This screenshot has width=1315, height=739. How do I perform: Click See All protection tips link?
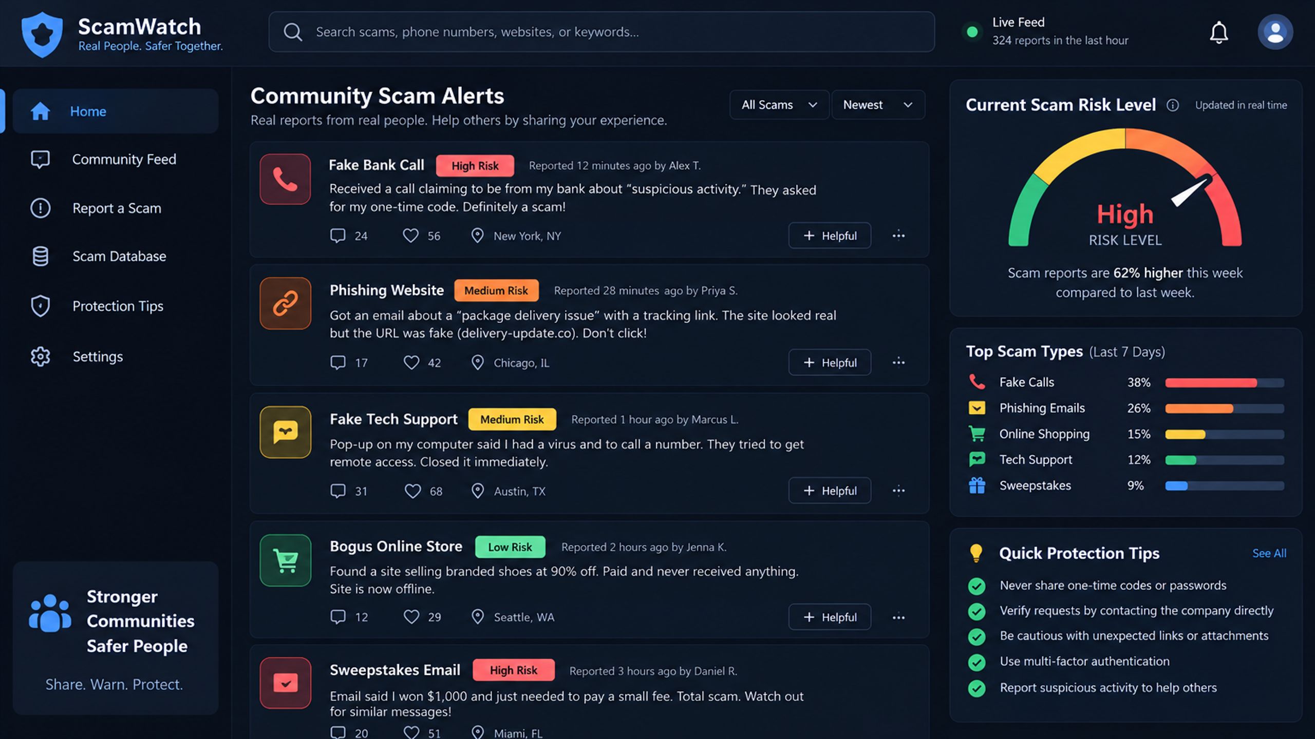[x=1269, y=553]
